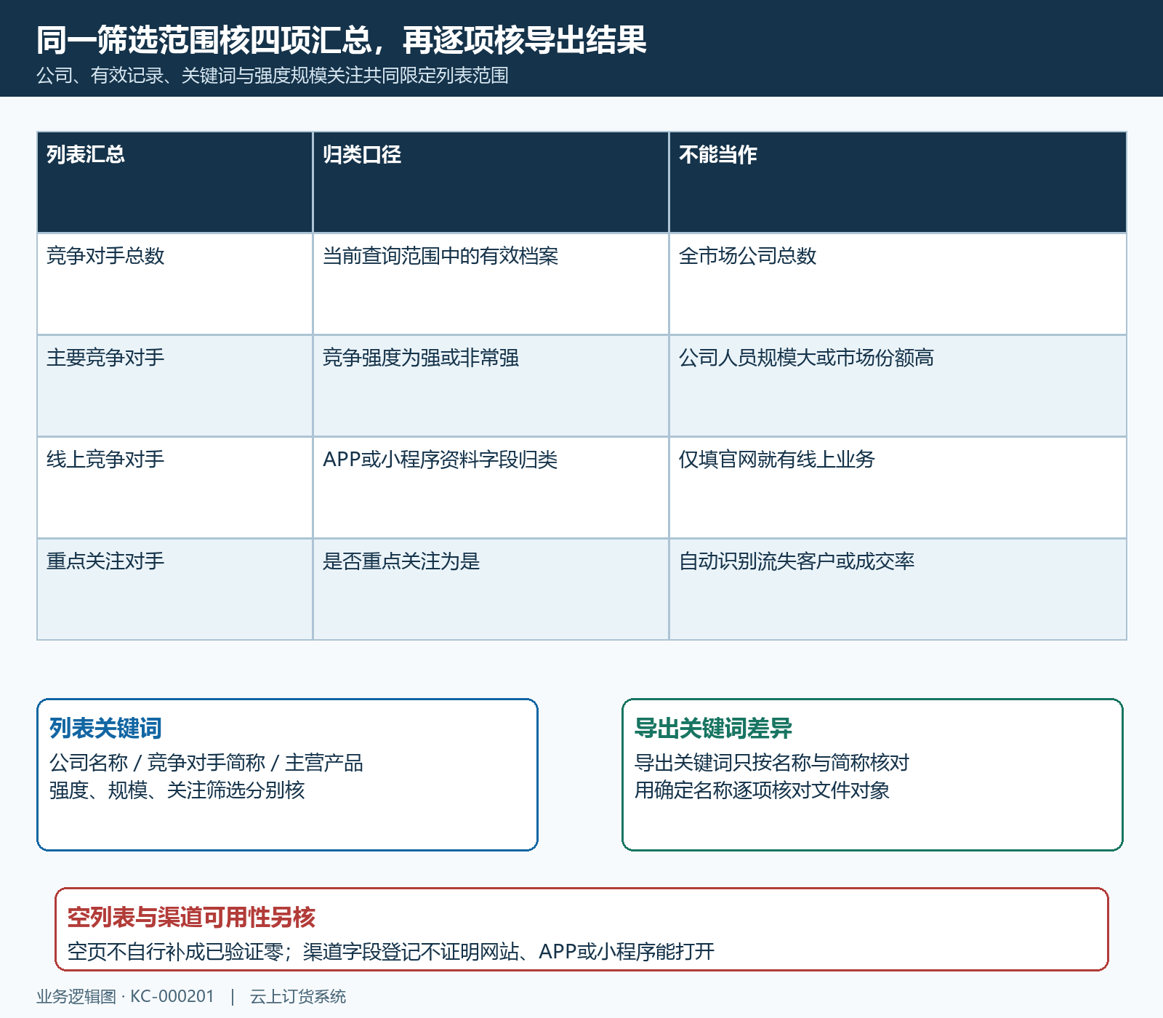1163x1018 pixels.
Task: Click the 当前查询范围中的有效档案 cell
Action: pos(491,284)
